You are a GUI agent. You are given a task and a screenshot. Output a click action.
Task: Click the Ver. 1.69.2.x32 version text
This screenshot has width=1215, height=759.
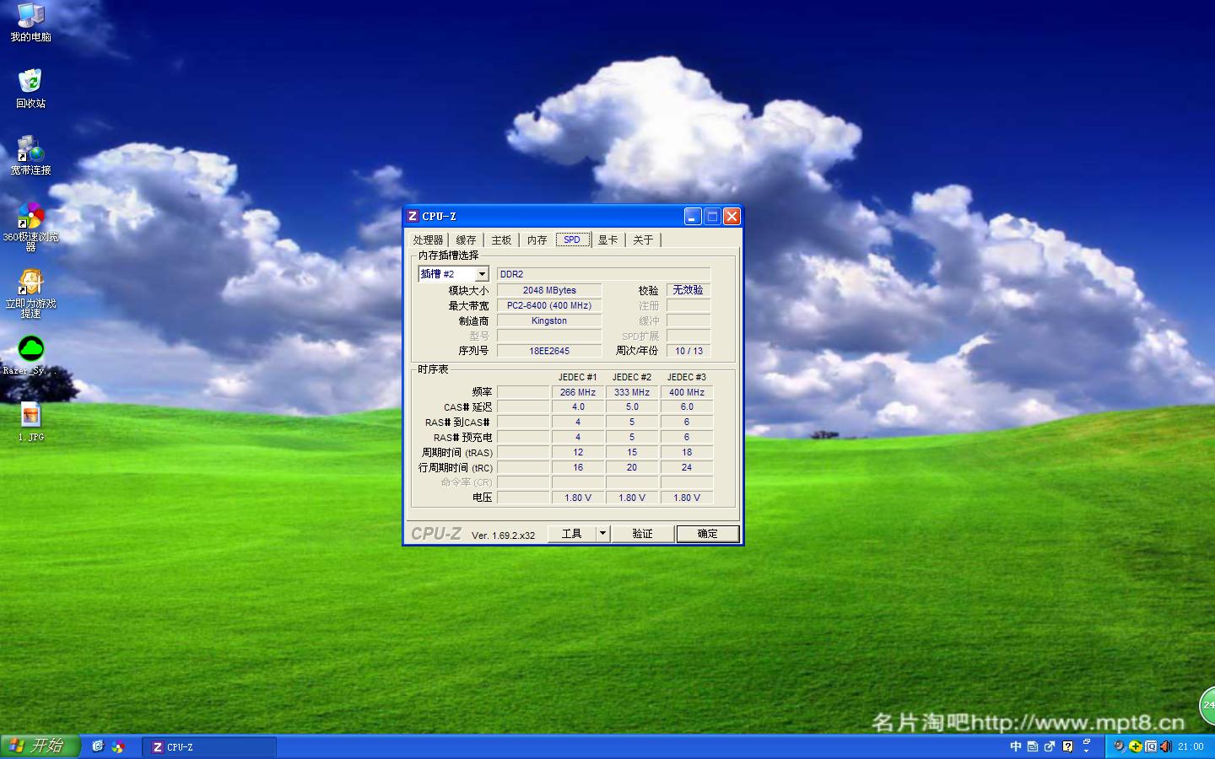503,536
